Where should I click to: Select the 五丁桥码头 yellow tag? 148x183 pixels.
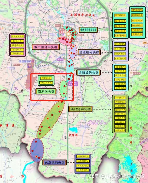(x=120, y=15)
